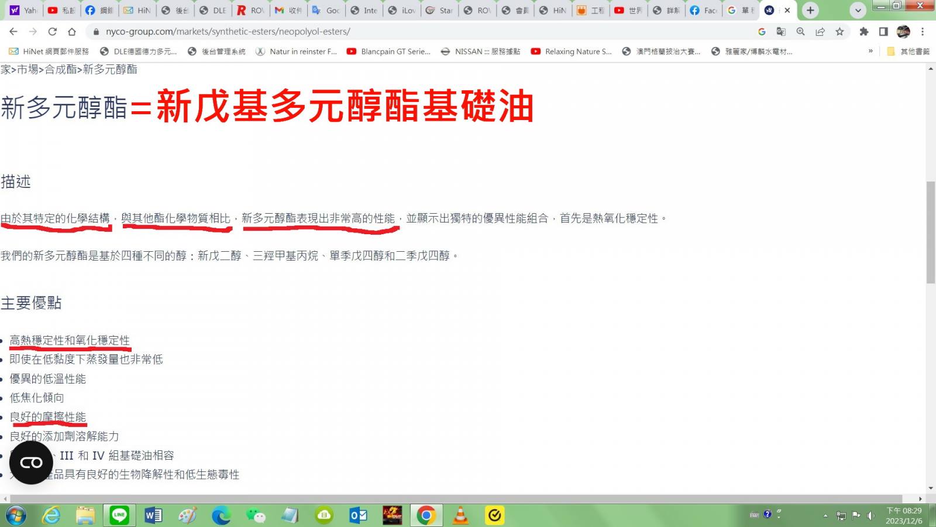Click the browser reload page icon
Viewport: 936px width, 527px height.
tap(52, 32)
